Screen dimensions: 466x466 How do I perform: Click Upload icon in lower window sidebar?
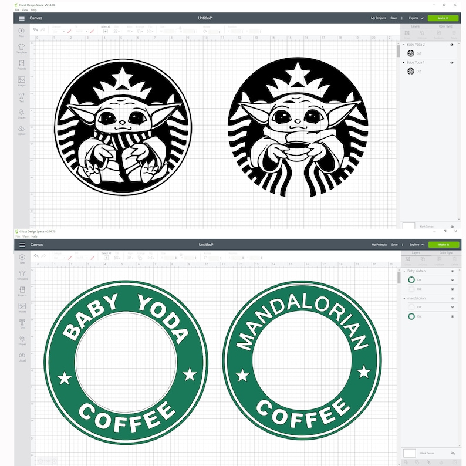[22, 357]
